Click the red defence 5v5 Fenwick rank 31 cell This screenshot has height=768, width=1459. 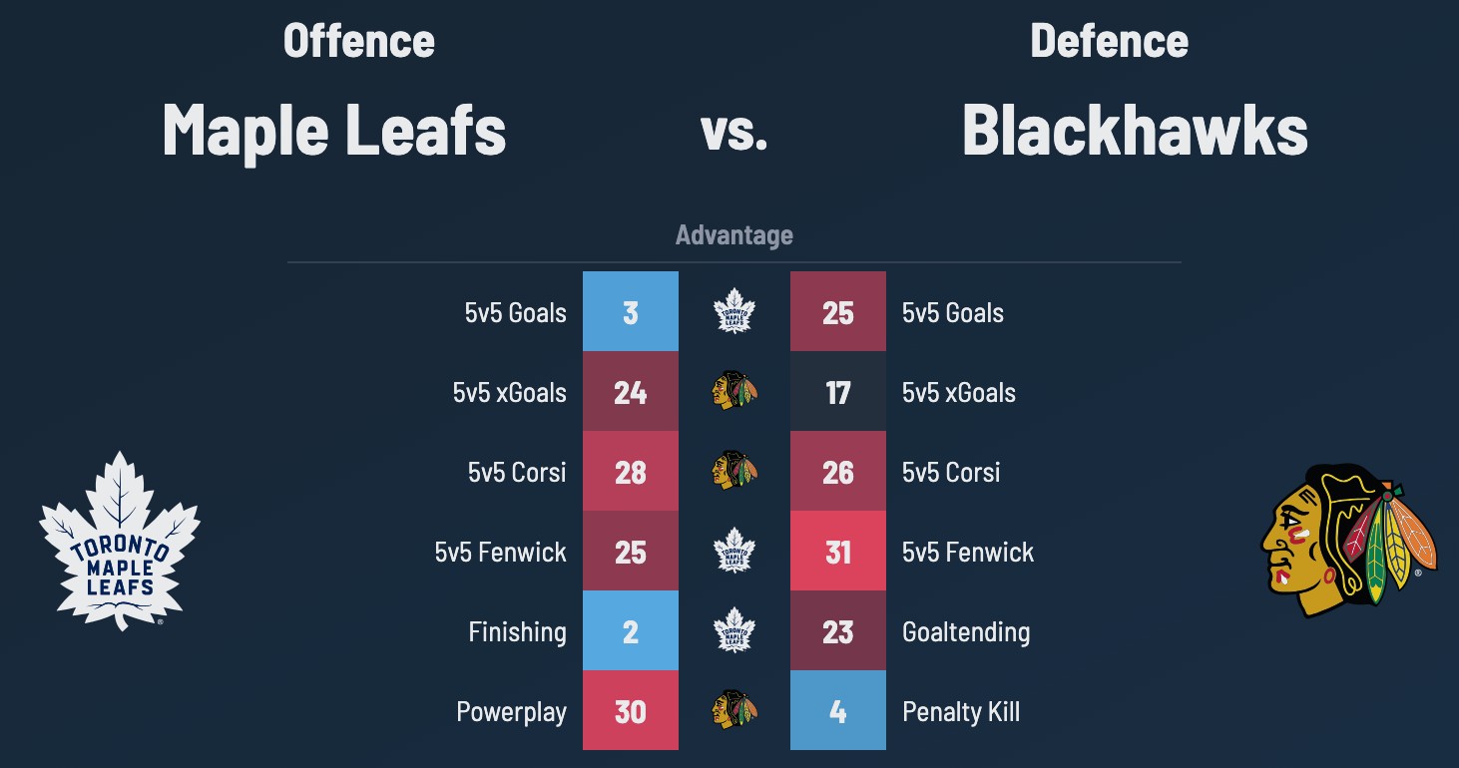coord(838,551)
